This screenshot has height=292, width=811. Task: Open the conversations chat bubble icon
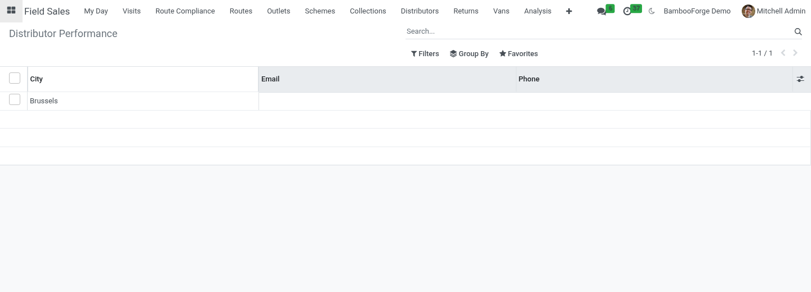(x=601, y=11)
